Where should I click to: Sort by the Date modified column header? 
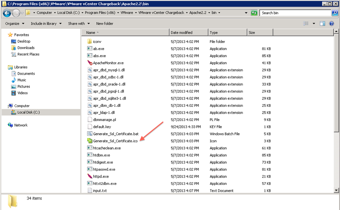click(x=189, y=33)
